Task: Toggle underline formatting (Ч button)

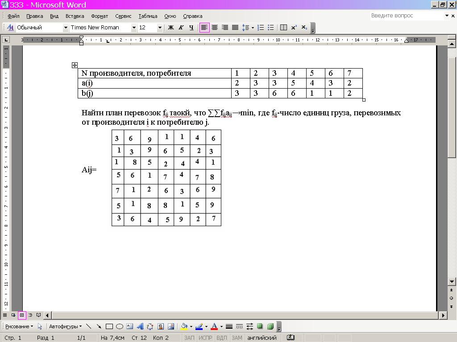Action: [191, 28]
